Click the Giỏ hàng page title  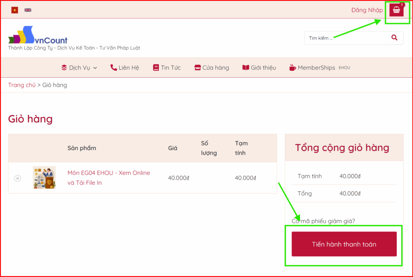coord(30,119)
